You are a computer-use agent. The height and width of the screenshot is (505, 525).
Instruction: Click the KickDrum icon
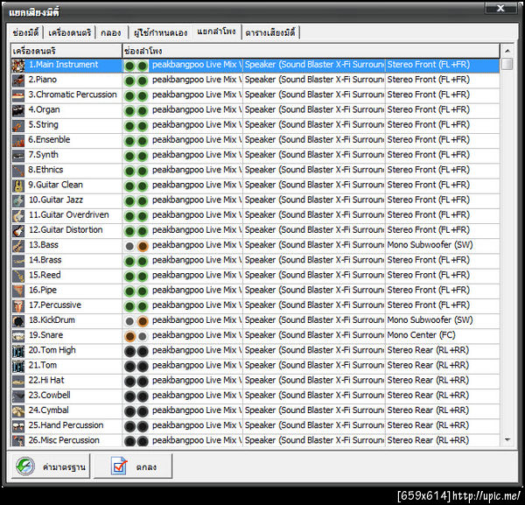pos(18,321)
